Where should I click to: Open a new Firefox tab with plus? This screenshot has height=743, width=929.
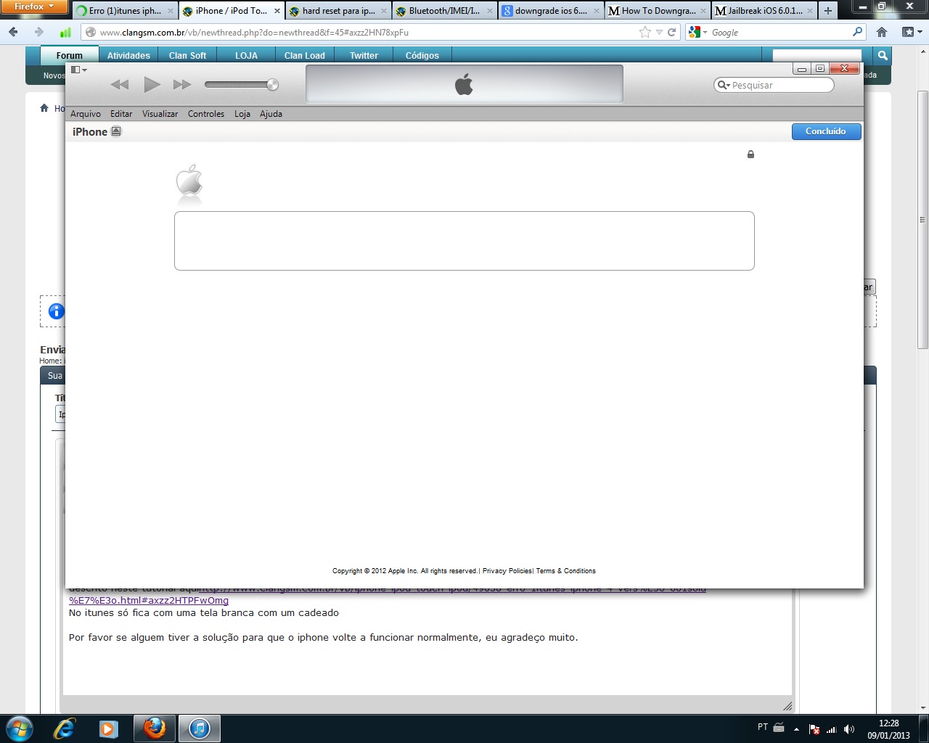[828, 11]
